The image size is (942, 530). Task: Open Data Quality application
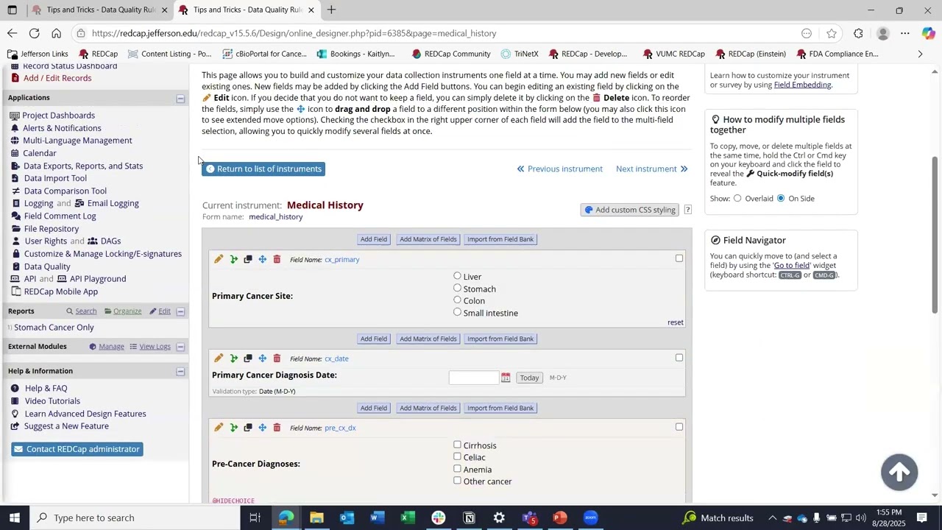pyautogui.click(x=47, y=266)
